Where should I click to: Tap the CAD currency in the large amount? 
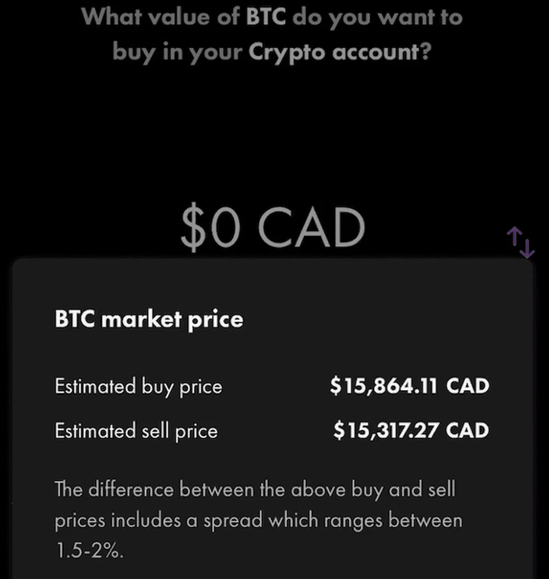[x=312, y=228]
